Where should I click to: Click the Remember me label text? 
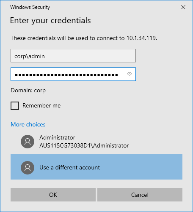pyautogui.click(x=41, y=105)
